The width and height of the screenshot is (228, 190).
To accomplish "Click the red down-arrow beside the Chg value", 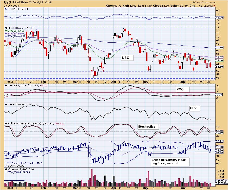I will tap(215, 6).
